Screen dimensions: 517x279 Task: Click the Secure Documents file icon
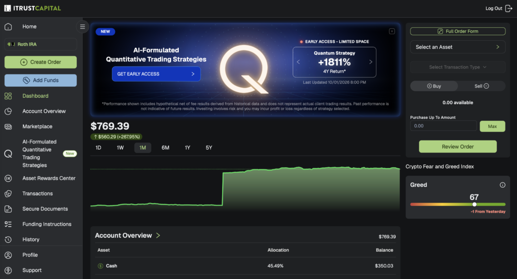8,209
